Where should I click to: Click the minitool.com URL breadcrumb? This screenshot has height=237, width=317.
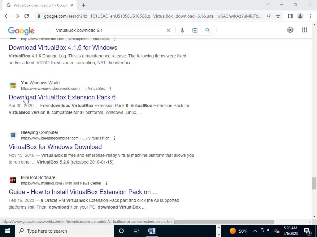(x=61, y=183)
